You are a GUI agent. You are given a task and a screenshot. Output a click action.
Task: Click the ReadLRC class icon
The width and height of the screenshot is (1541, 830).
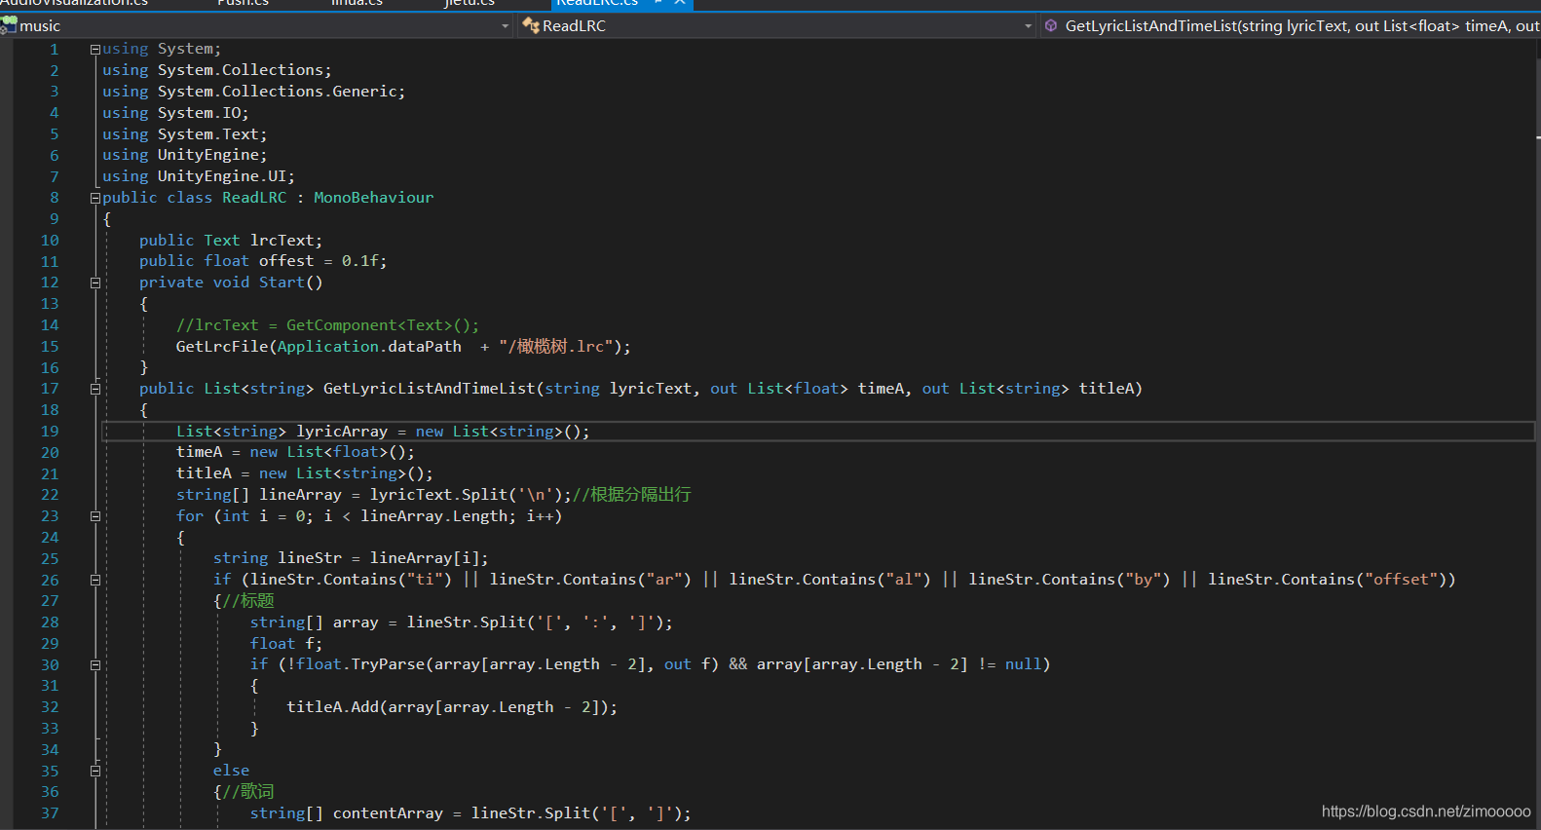(531, 26)
